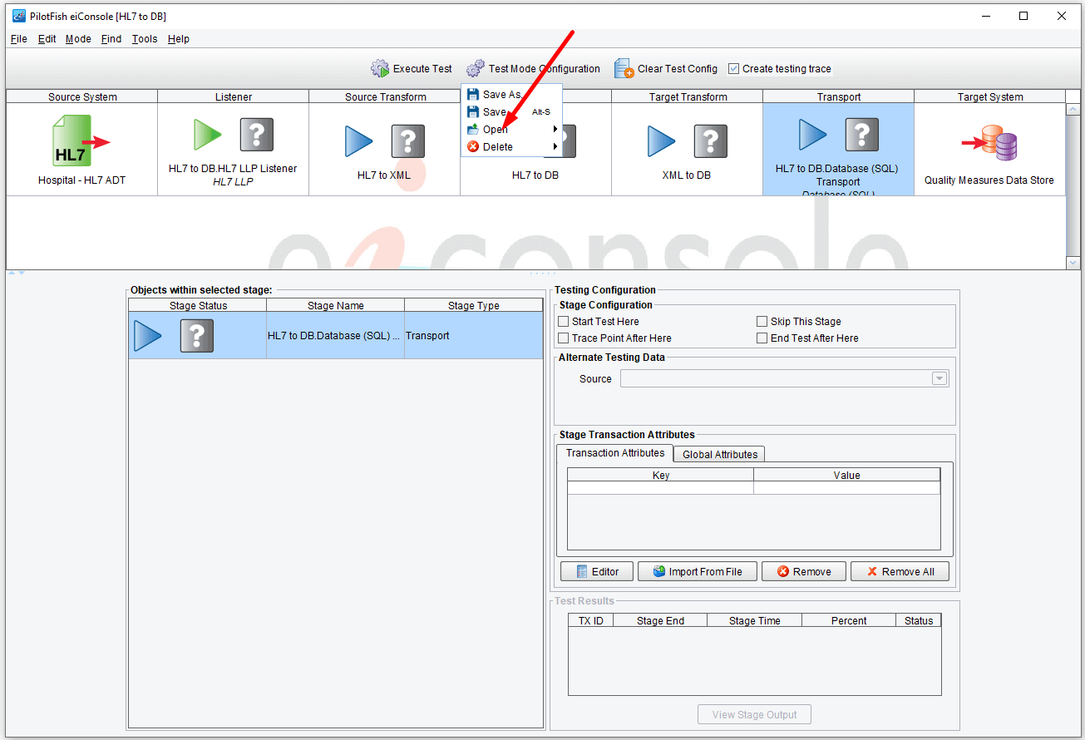This screenshot has width=1085, height=740.
Task: Open the Help menu
Action: pyautogui.click(x=179, y=39)
